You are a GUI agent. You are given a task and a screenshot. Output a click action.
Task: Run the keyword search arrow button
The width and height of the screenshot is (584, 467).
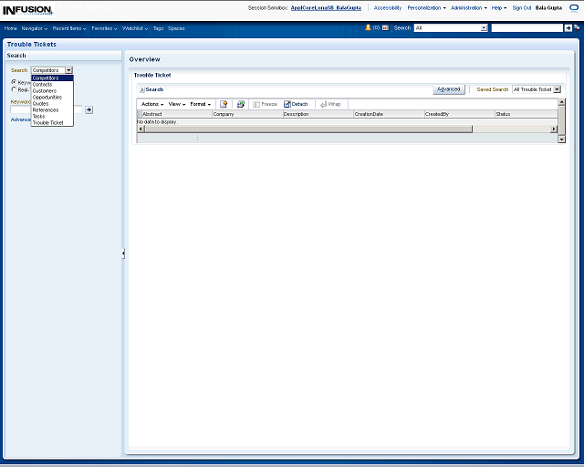tap(89, 109)
